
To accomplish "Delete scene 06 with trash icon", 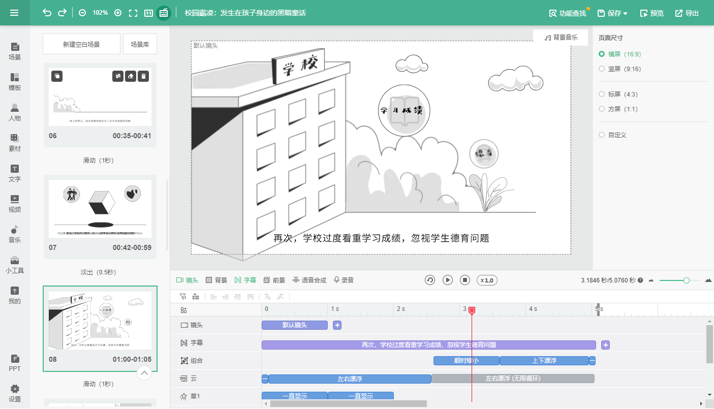I will tap(144, 76).
